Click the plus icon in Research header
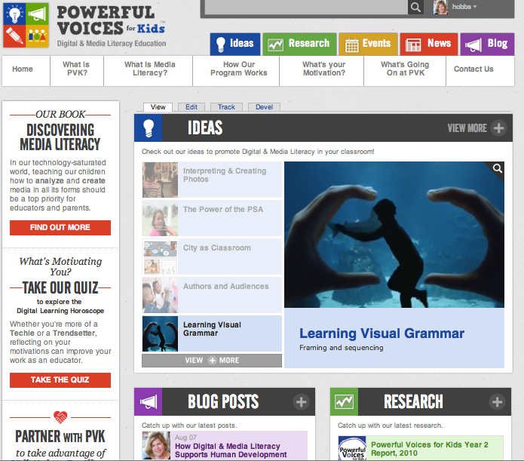The height and width of the screenshot is (461, 524). tap(498, 402)
